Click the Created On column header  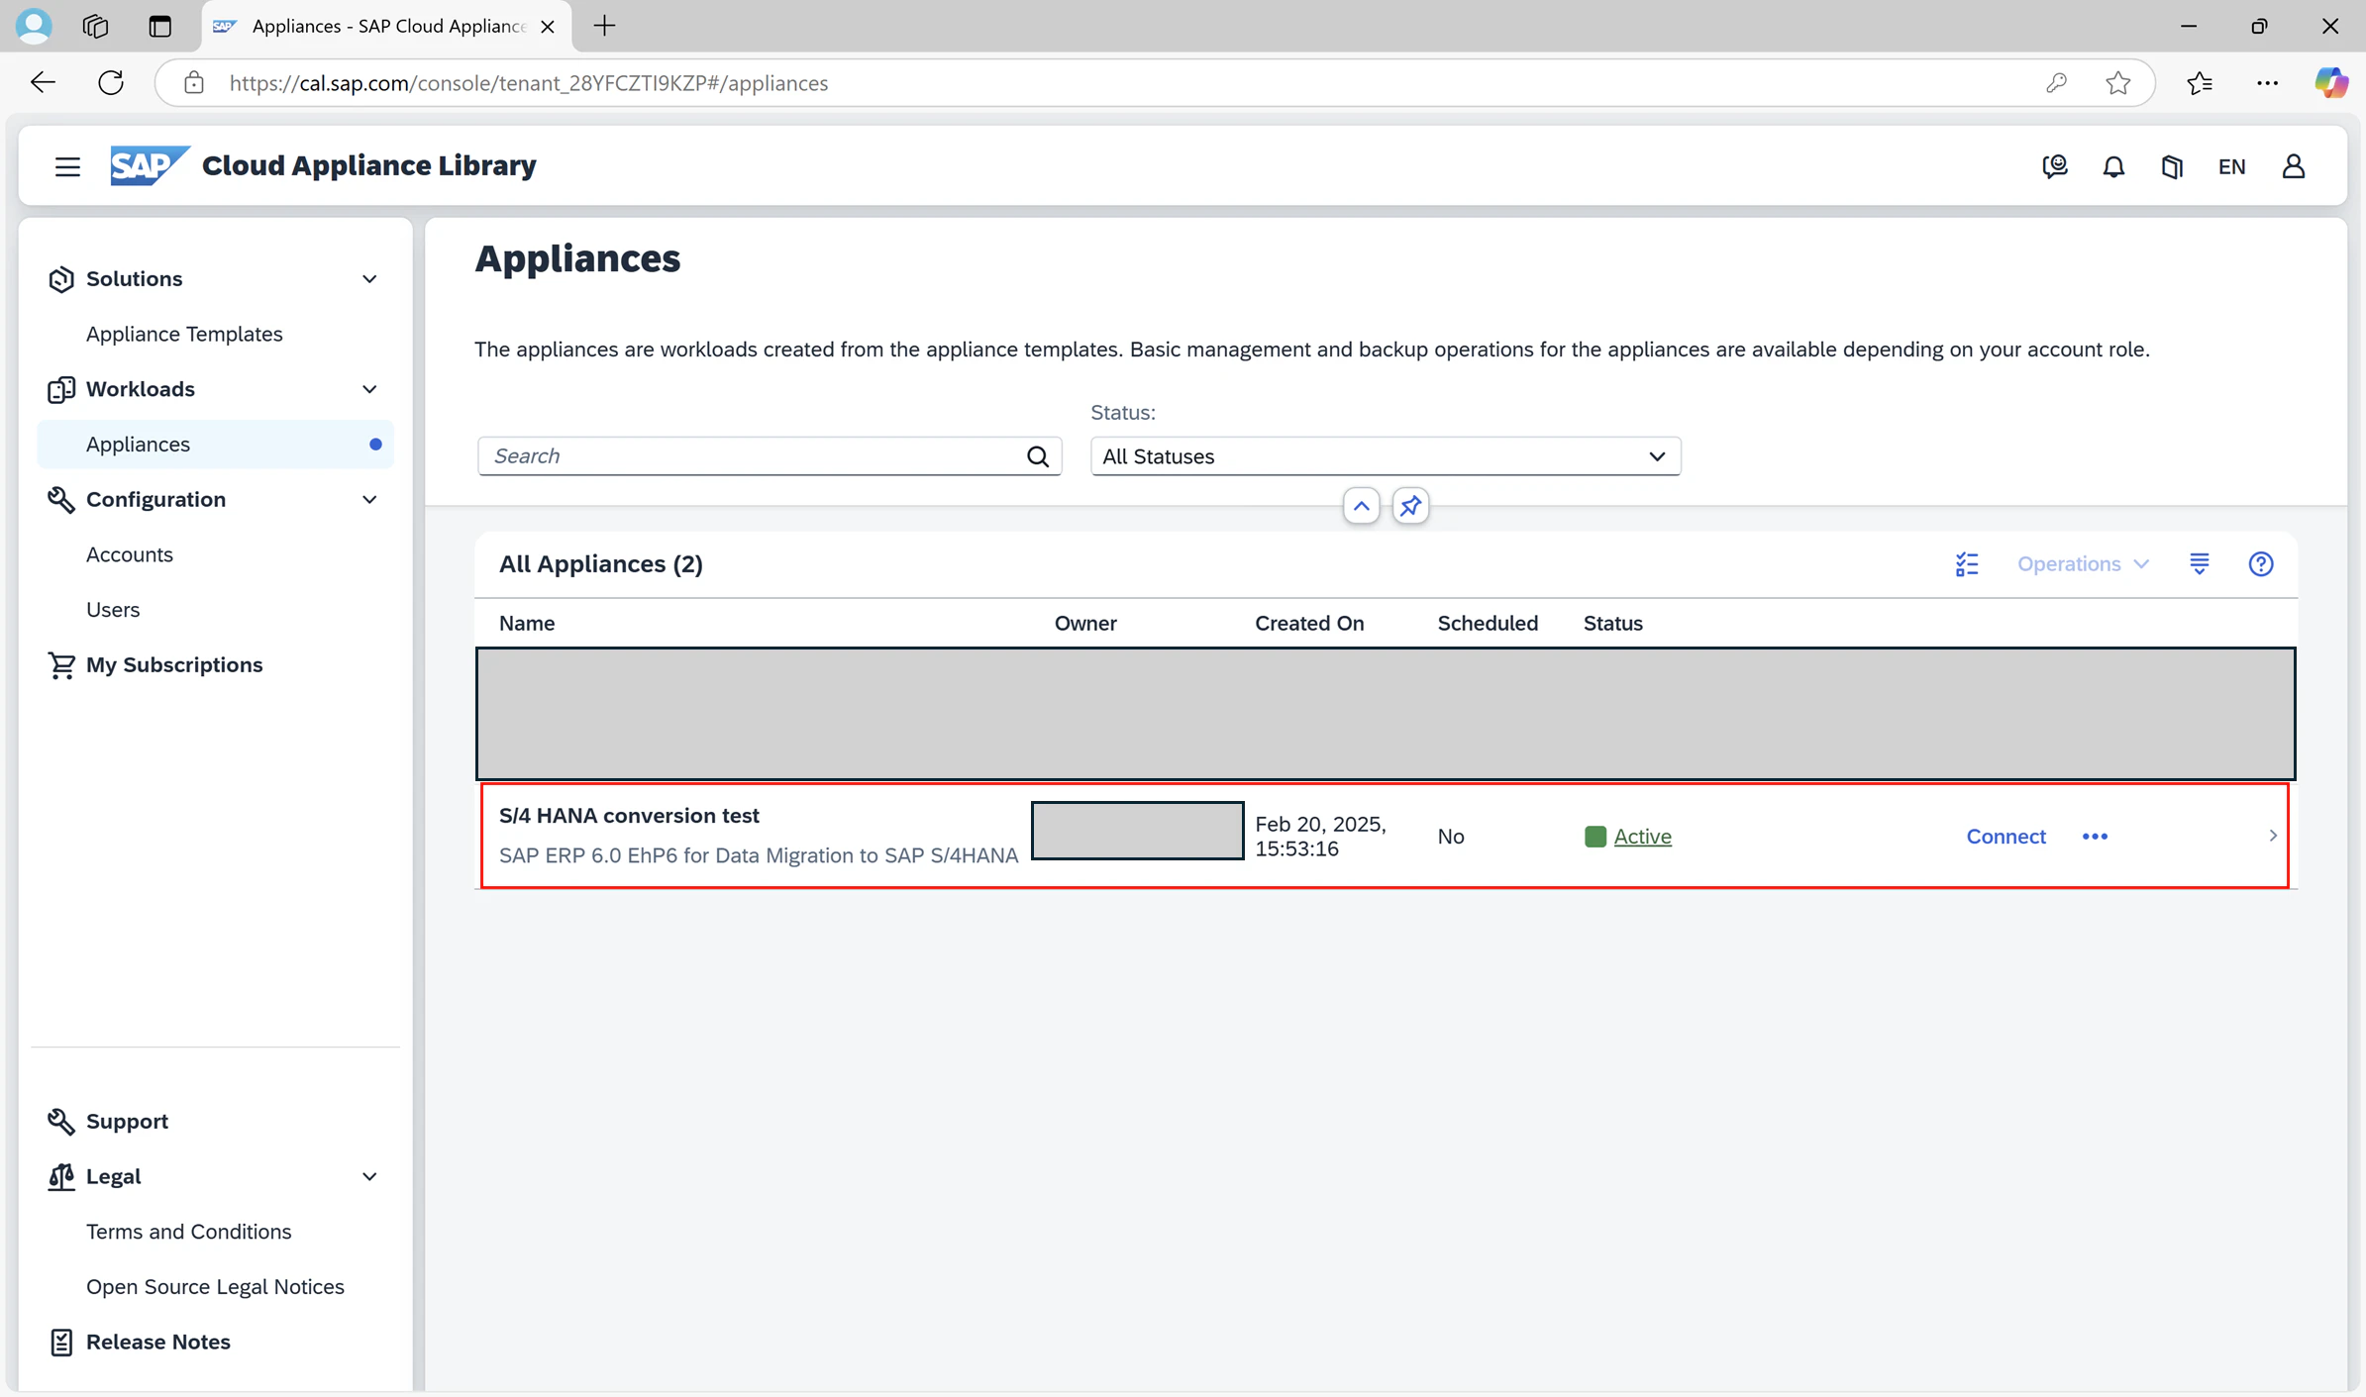1309,624
